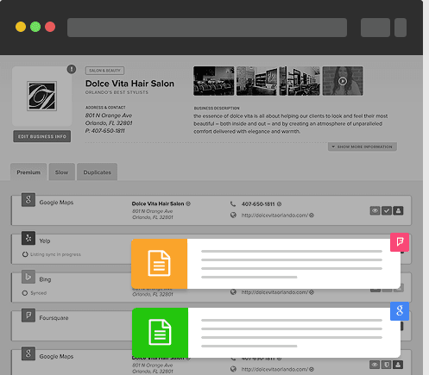Click the header phone text P: 407-650-1811
The height and width of the screenshot is (375, 429).
(105, 131)
